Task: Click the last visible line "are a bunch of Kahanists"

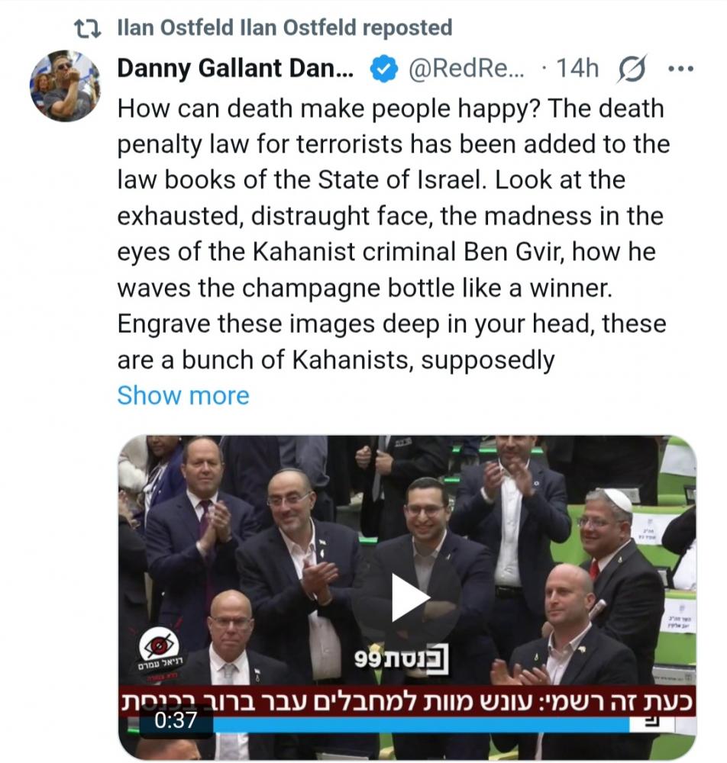Action: [336, 359]
